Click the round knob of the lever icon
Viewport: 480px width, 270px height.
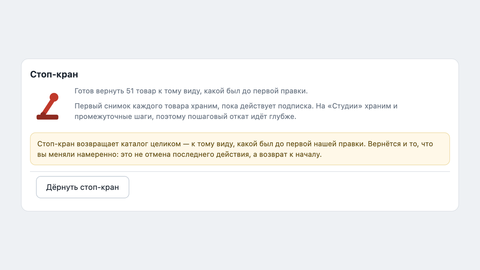point(54,97)
